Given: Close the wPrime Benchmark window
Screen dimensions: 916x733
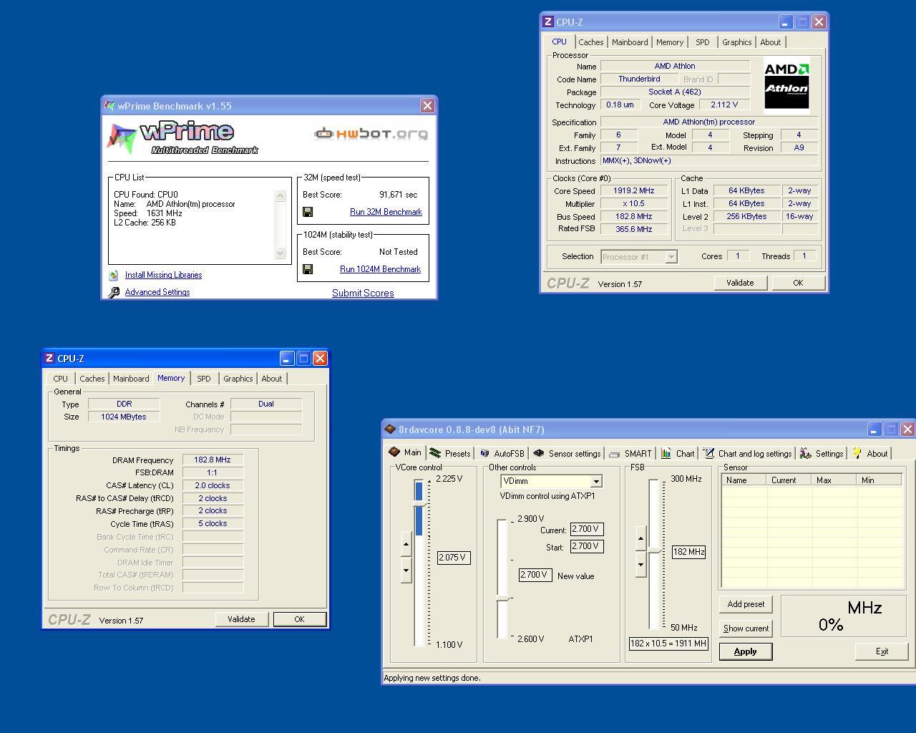Looking at the screenshot, I should [427, 106].
